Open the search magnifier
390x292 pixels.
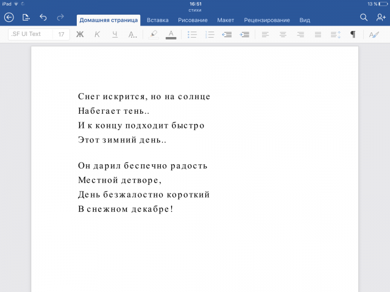coord(364,18)
